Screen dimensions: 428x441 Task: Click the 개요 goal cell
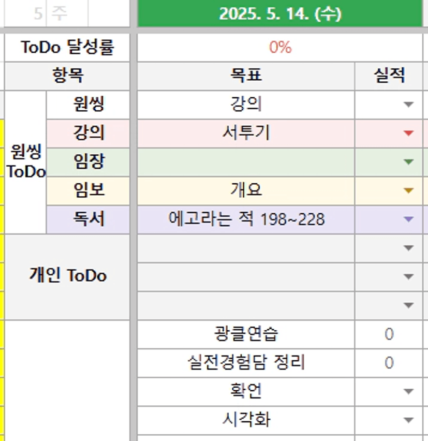point(246,190)
